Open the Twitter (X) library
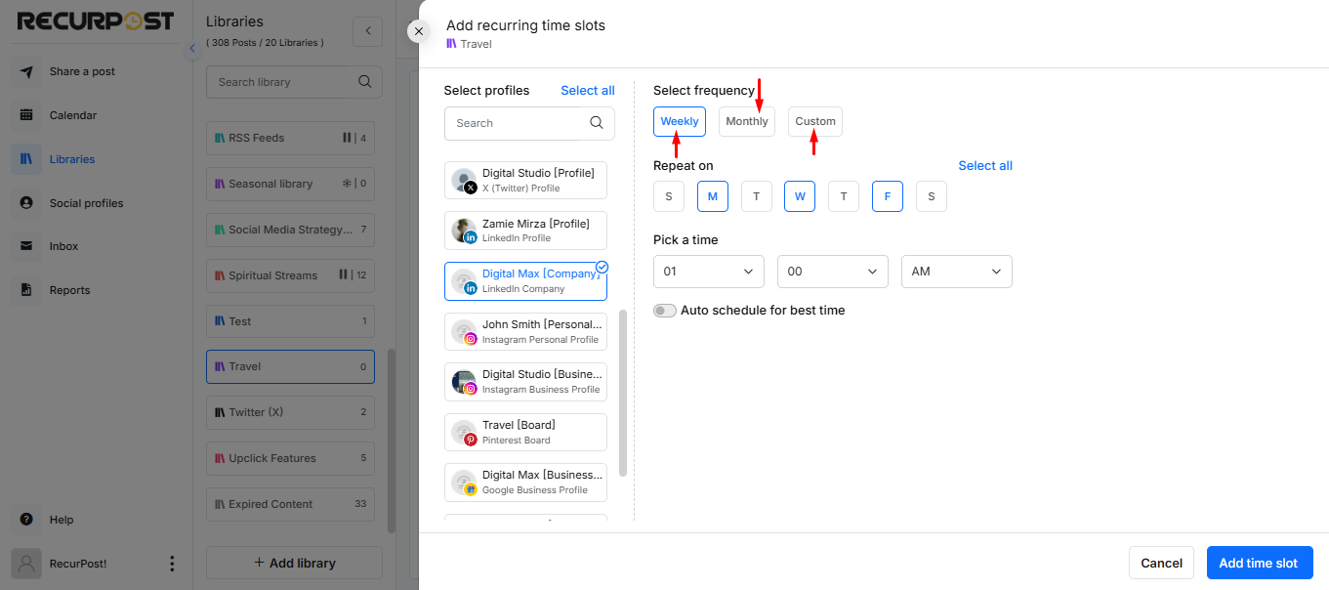 290,412
